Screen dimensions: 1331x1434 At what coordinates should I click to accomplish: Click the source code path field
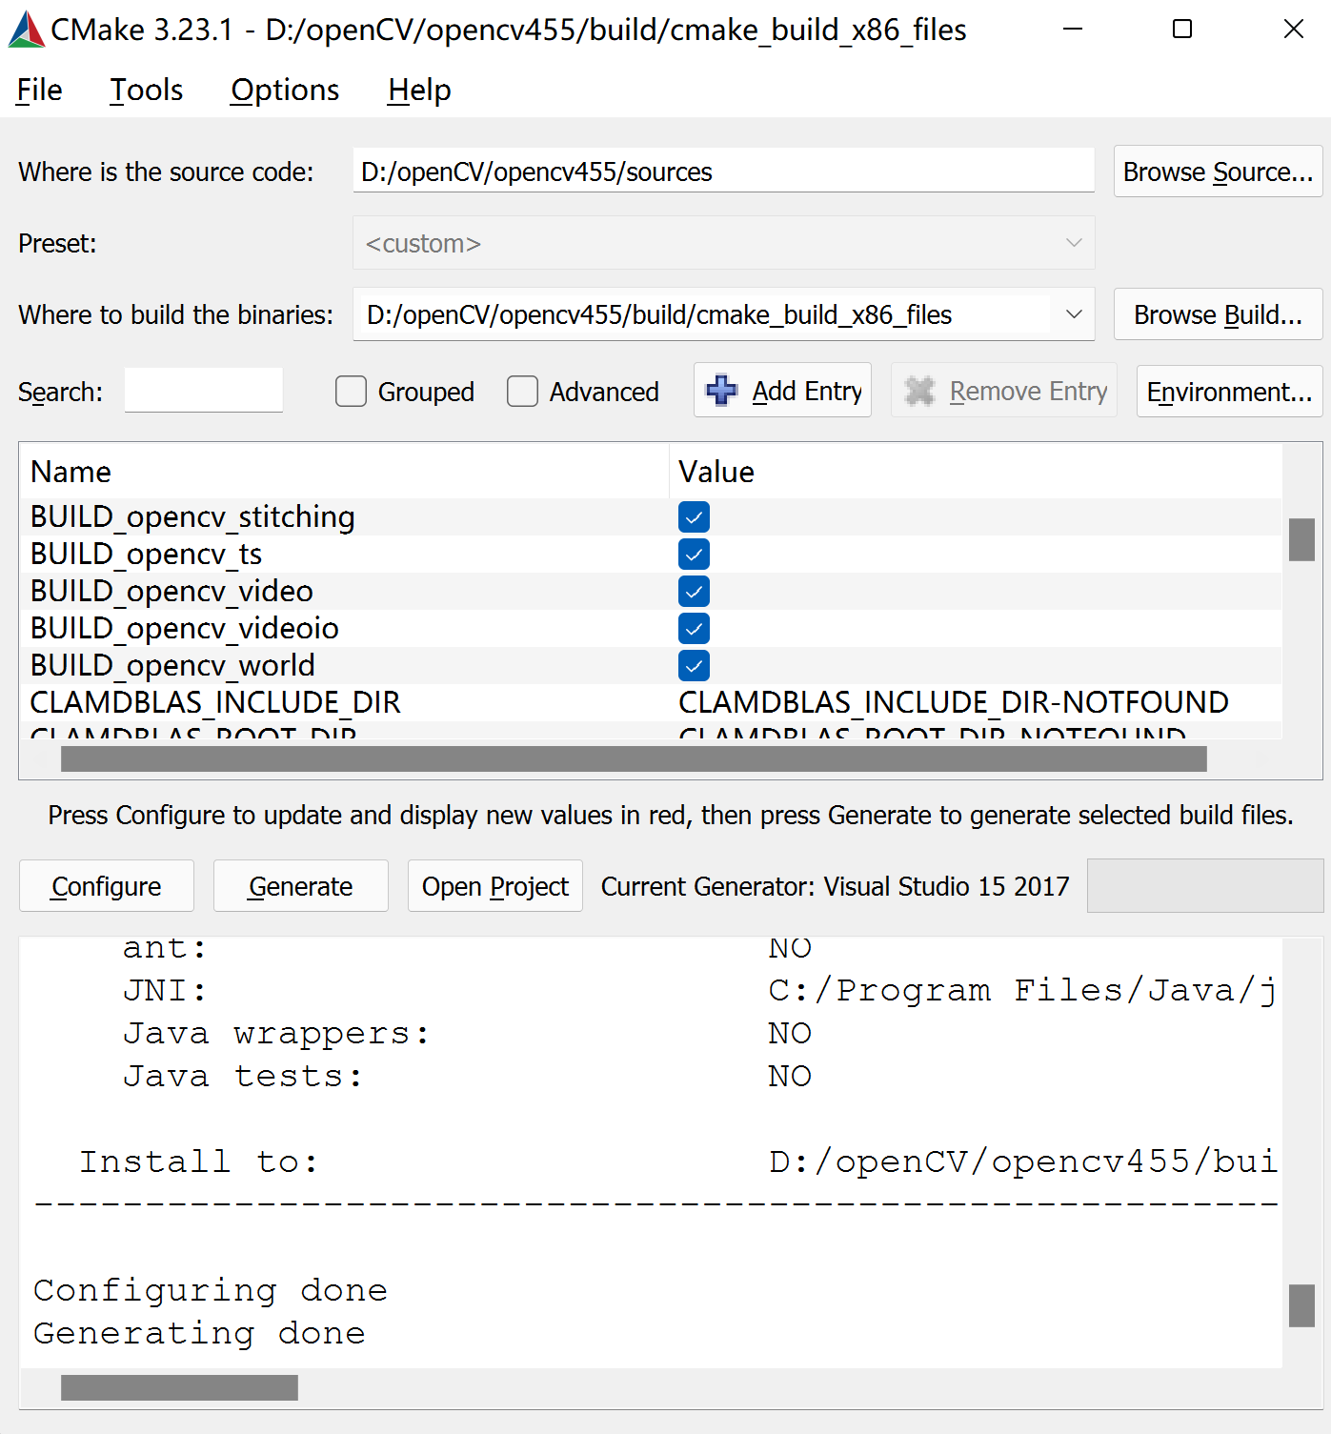[x=723, y=172]
